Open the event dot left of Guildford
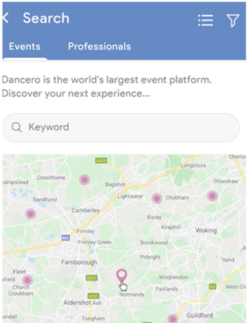The width and height of the screenshot is (249, 323). click(x=172, y=319)
